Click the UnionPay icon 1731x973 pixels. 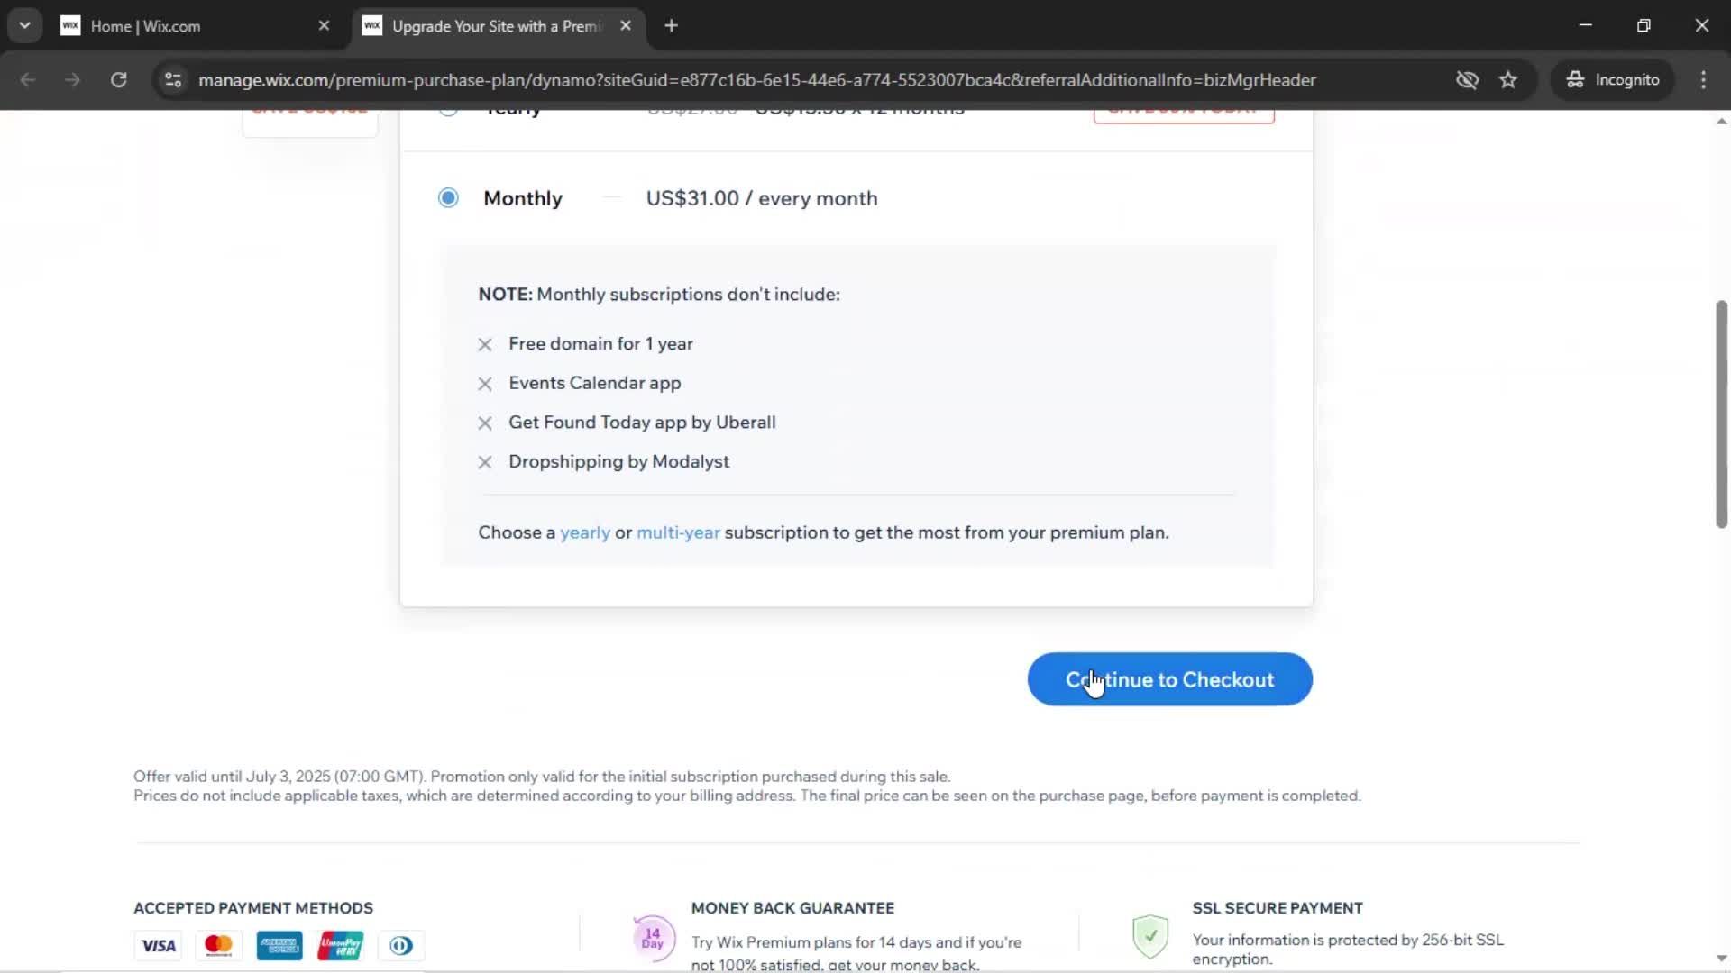pos(341,946)
